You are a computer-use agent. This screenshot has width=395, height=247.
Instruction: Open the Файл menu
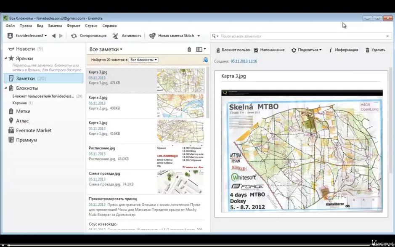[10, 26]
